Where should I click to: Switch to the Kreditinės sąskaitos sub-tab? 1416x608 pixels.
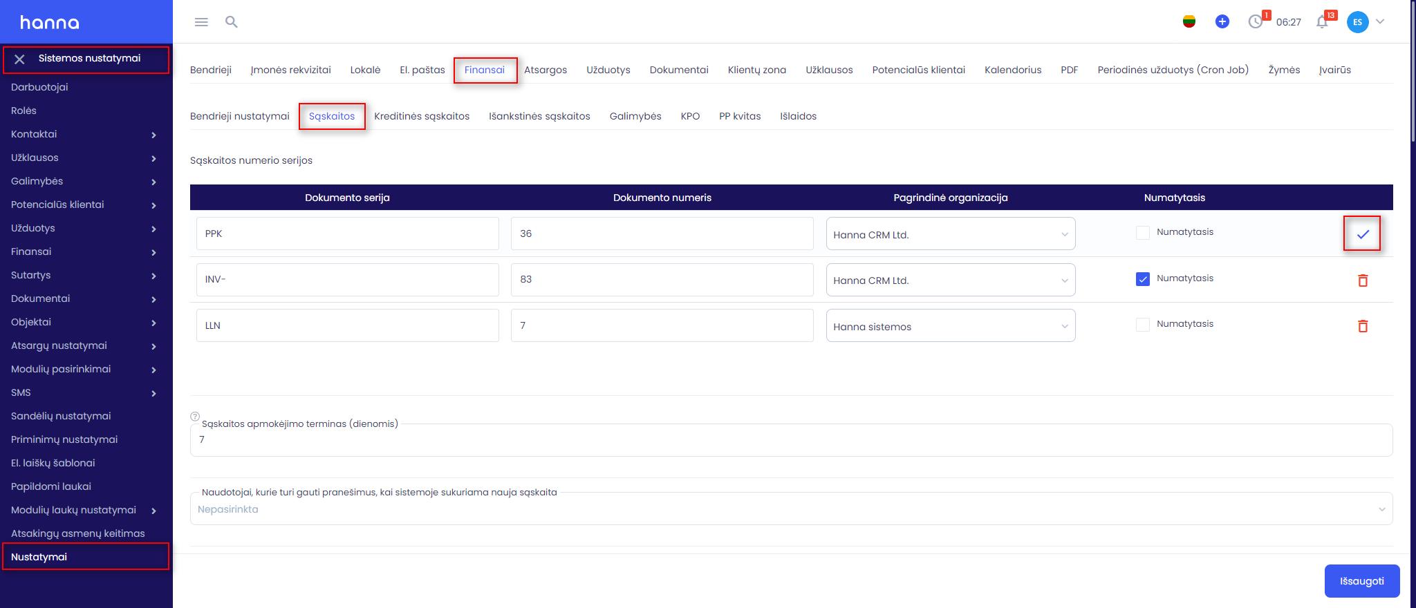(422, 116)
